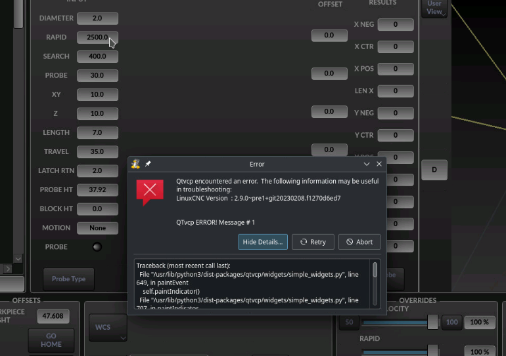Viewport: 506px width, 356px height.
Task: Edit the offset field beside Y NEG
Action: click(x=329, y=111)
